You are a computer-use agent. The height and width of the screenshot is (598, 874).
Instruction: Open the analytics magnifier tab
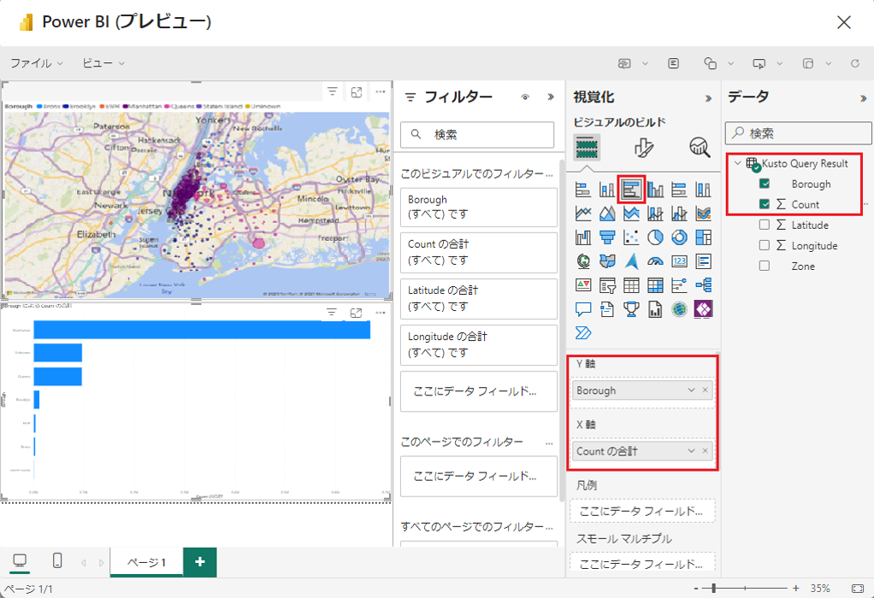coord(700,148)
